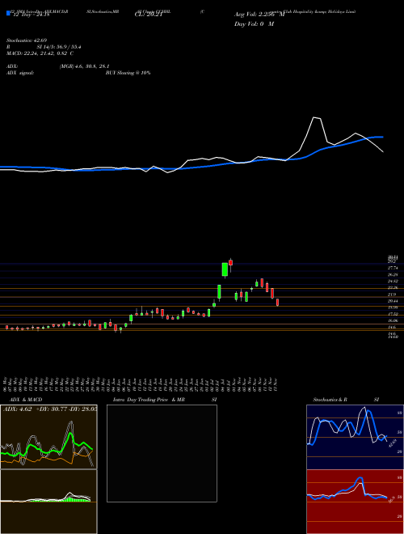This screenshot has width=404, height=534.
Task: Click the '26.28' price axis label
Action: [393, 274]
